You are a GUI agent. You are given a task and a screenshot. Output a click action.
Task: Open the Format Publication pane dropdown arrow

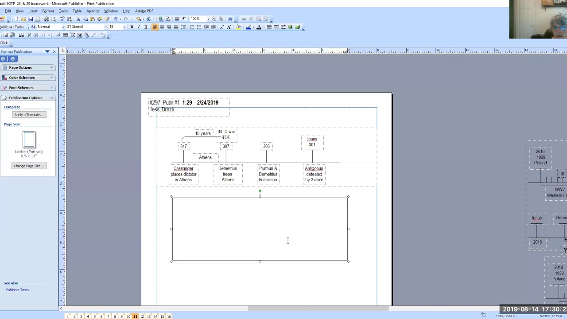click(x=47, y=52)
